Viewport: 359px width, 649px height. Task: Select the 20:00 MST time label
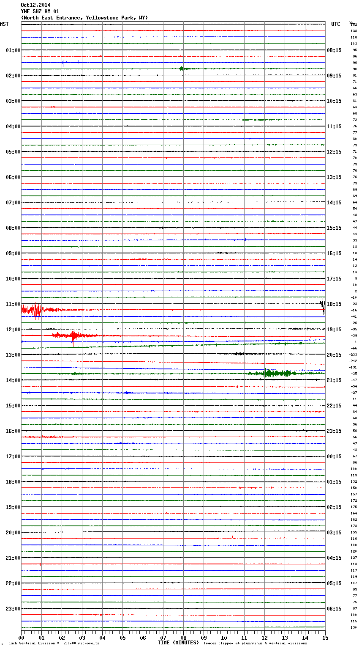tap(13, 533)
